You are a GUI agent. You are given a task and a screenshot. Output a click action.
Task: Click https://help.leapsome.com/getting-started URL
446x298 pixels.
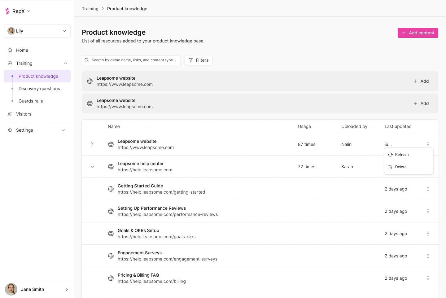coord(161,192)
